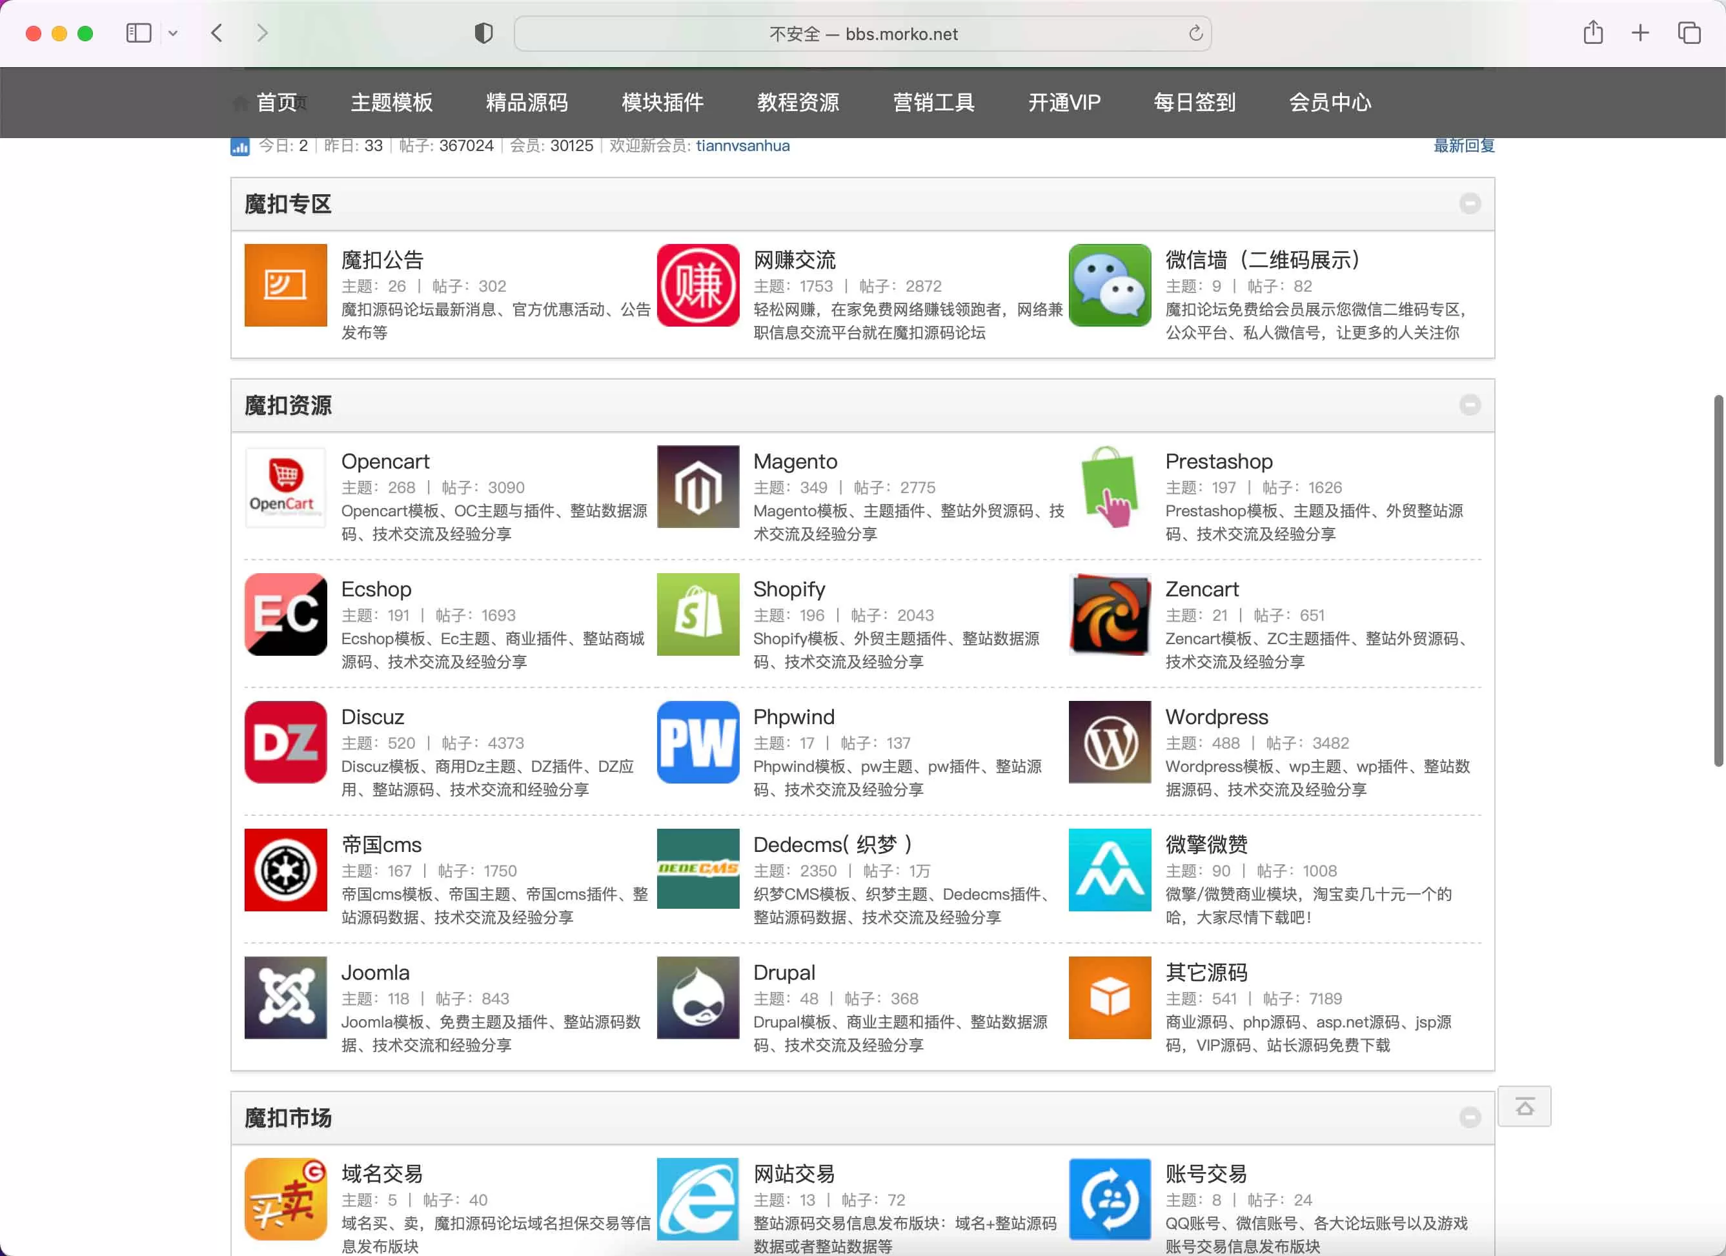Open the Zencart logo icon
This screenshot has height=1256, width=1726.
1110,614
